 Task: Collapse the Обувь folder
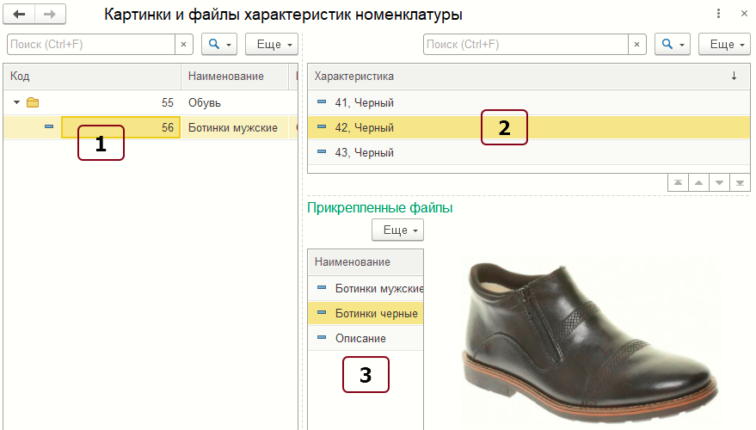(17, 102)
